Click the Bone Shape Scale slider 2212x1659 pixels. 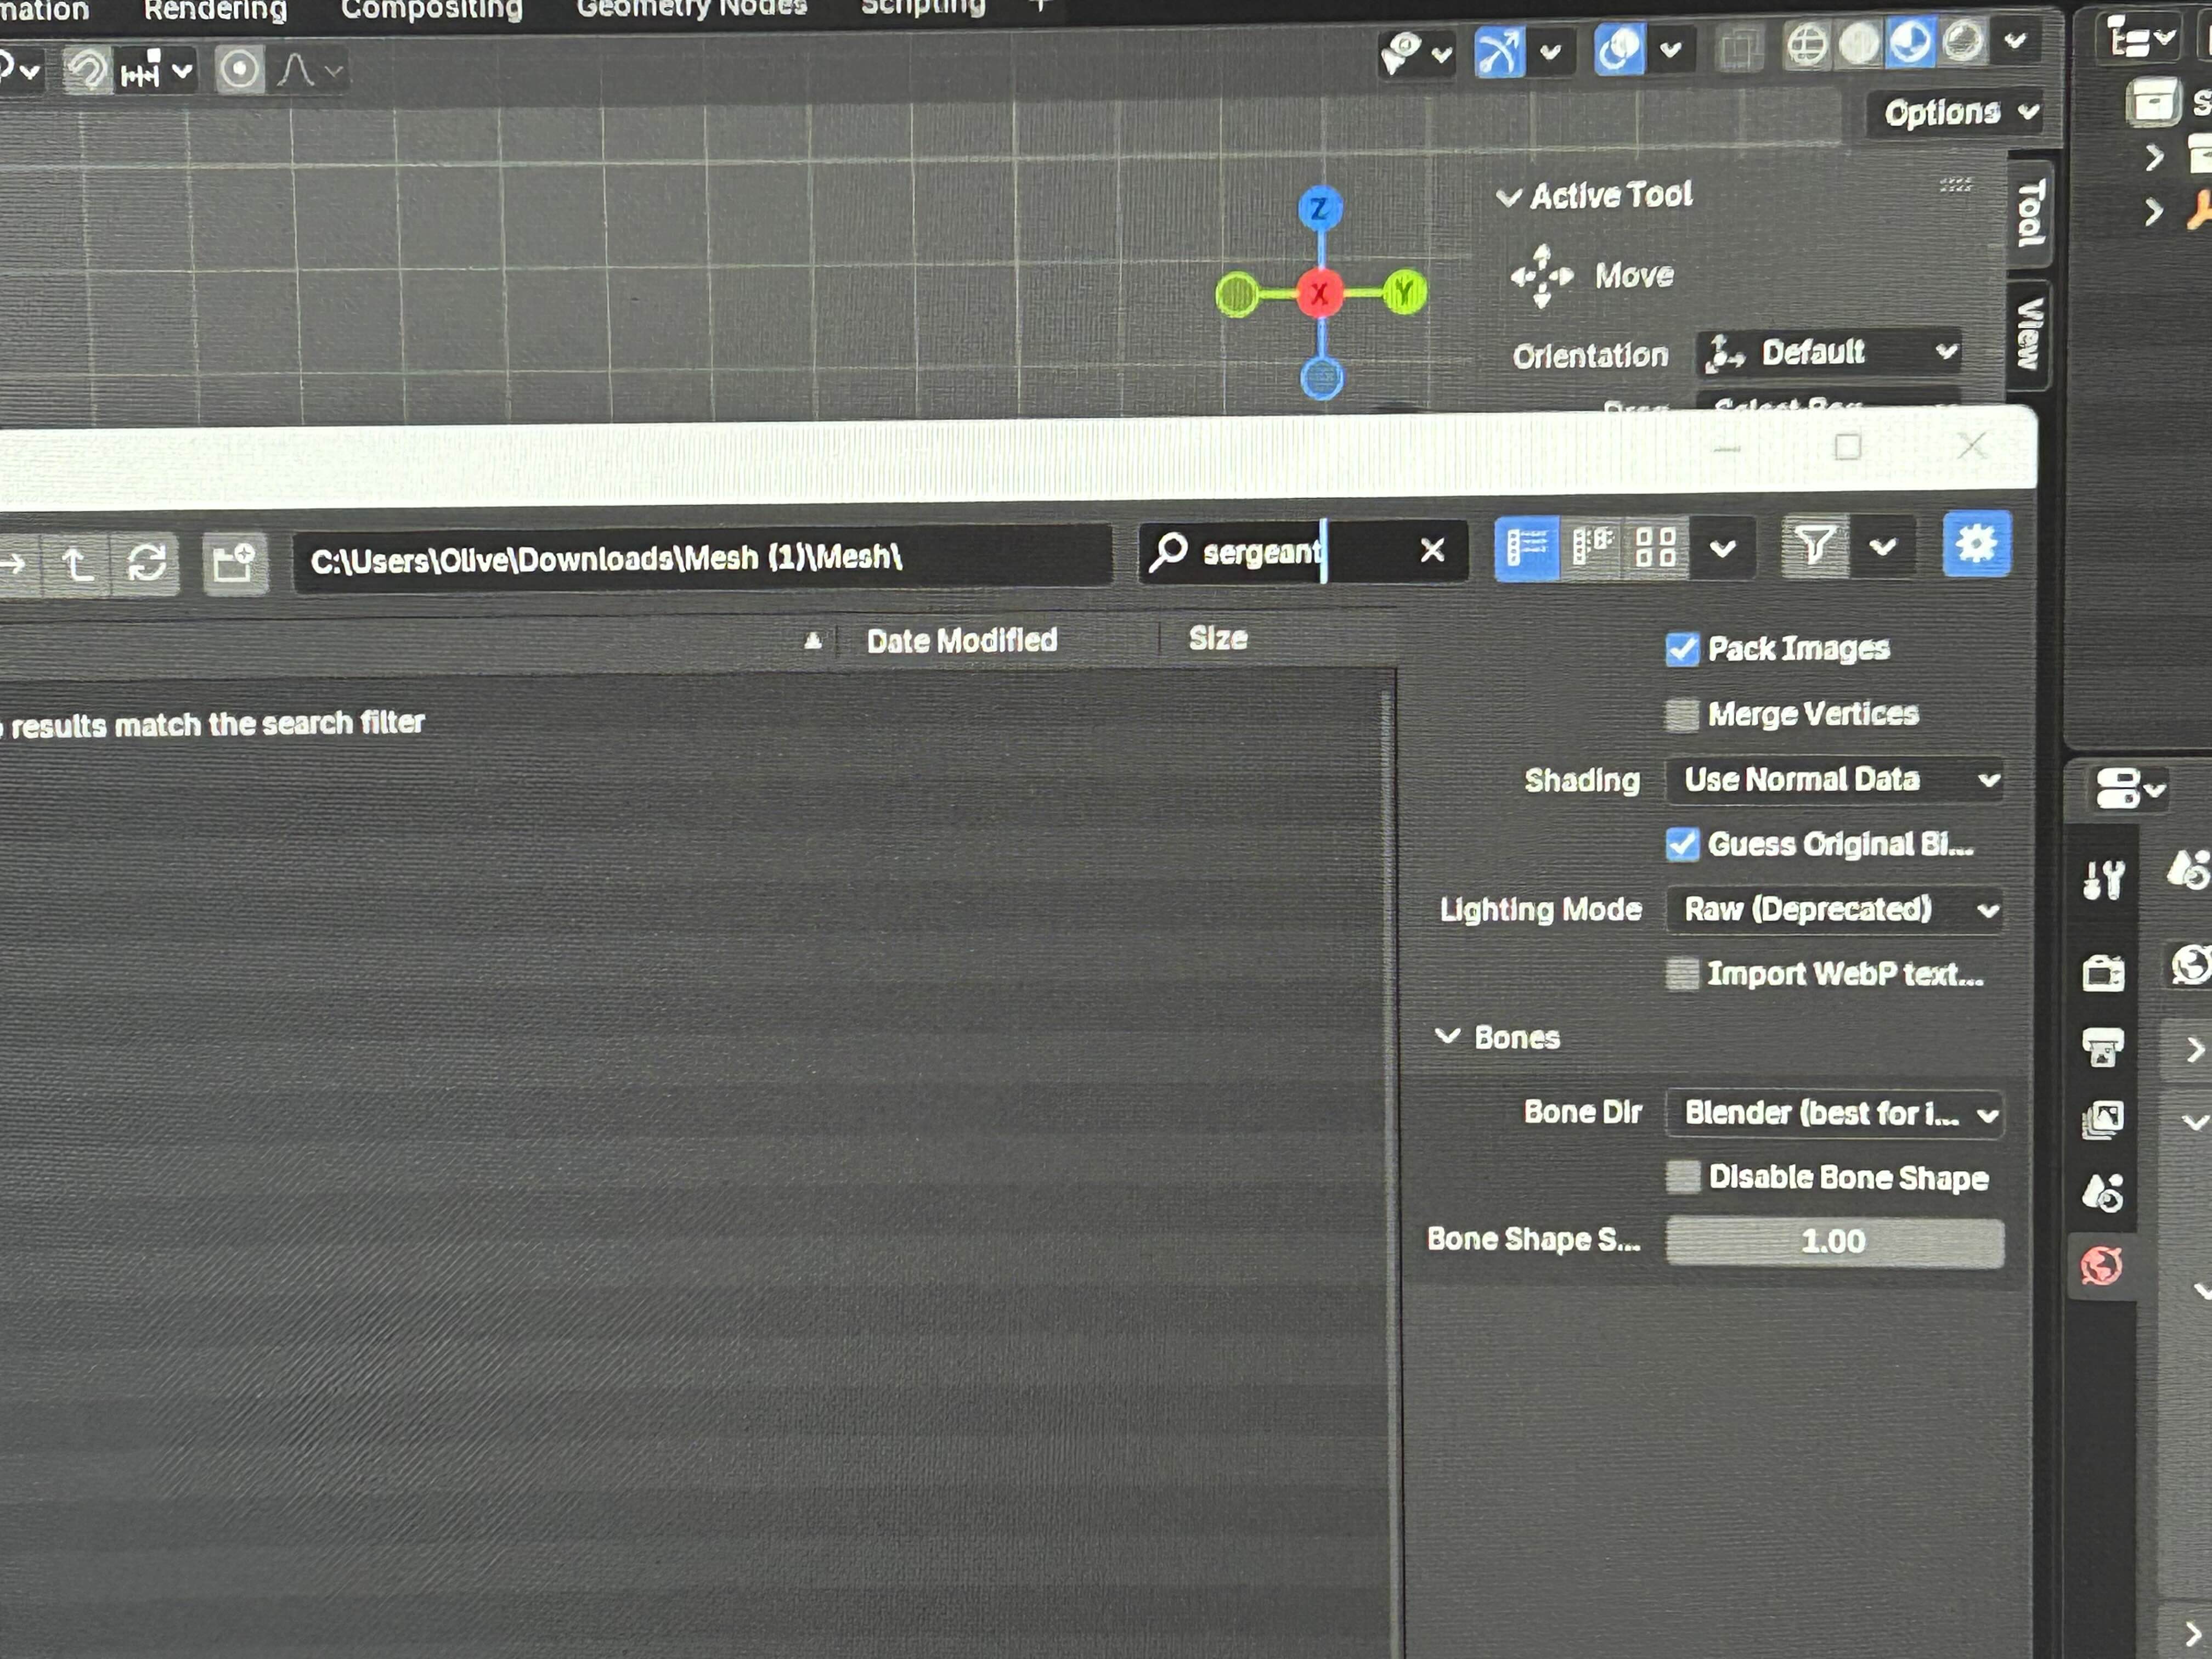(x=1835, y=1242)
